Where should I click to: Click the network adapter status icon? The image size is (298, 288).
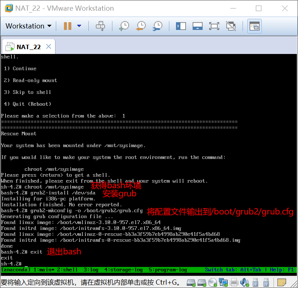pos(223,283)
